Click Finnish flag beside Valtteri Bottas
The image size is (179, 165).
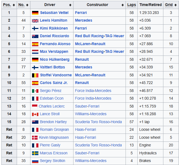click(x=35, y=67)
